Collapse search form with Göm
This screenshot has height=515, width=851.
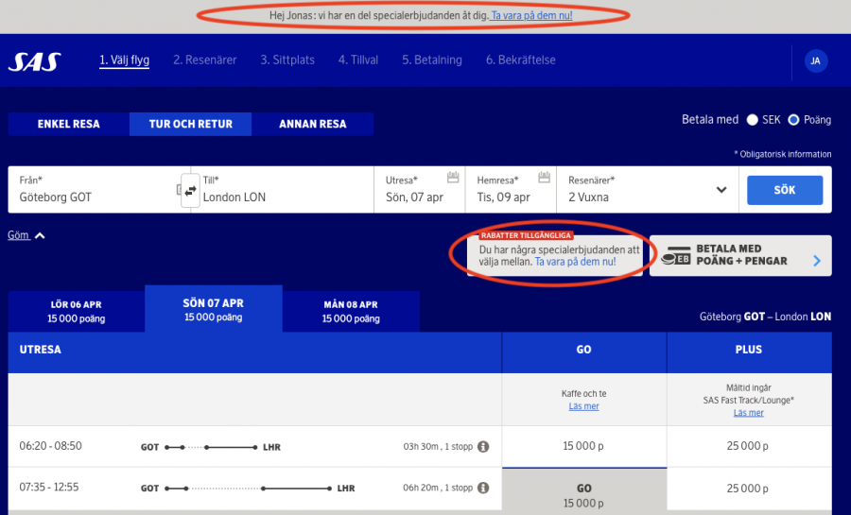(x=26, y=235)
